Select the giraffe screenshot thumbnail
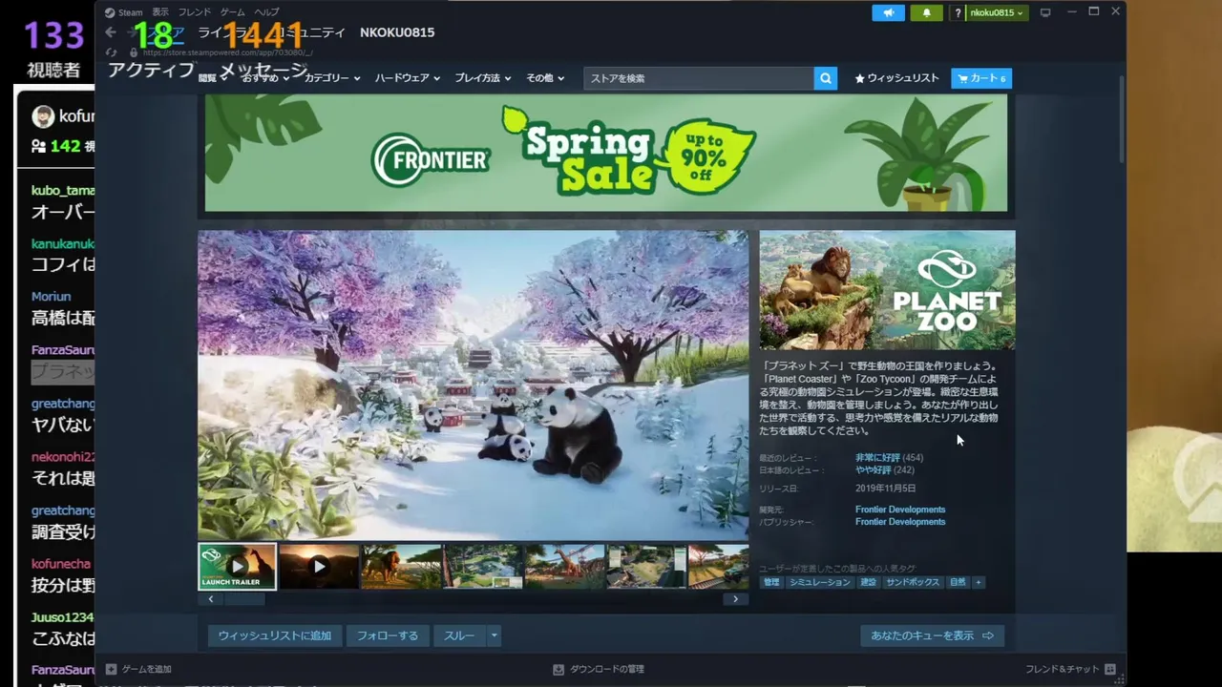This screenshot has width=1222, height=687. coord(564,567)
